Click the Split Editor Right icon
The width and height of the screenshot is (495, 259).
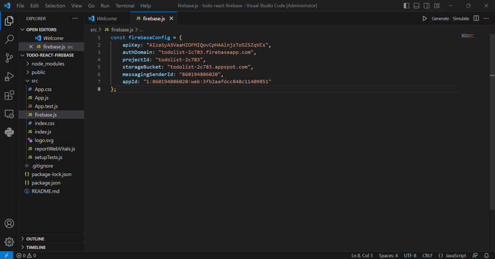[x=476, y=19]
